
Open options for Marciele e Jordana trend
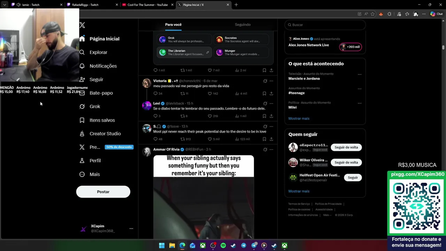(x=360, y=74)
